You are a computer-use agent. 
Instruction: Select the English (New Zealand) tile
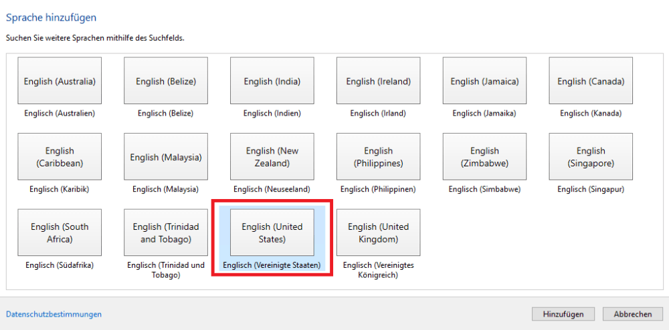coord(272,157)
